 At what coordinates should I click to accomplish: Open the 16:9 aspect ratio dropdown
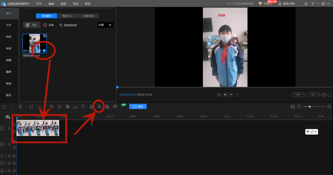(x=299, y=95)
